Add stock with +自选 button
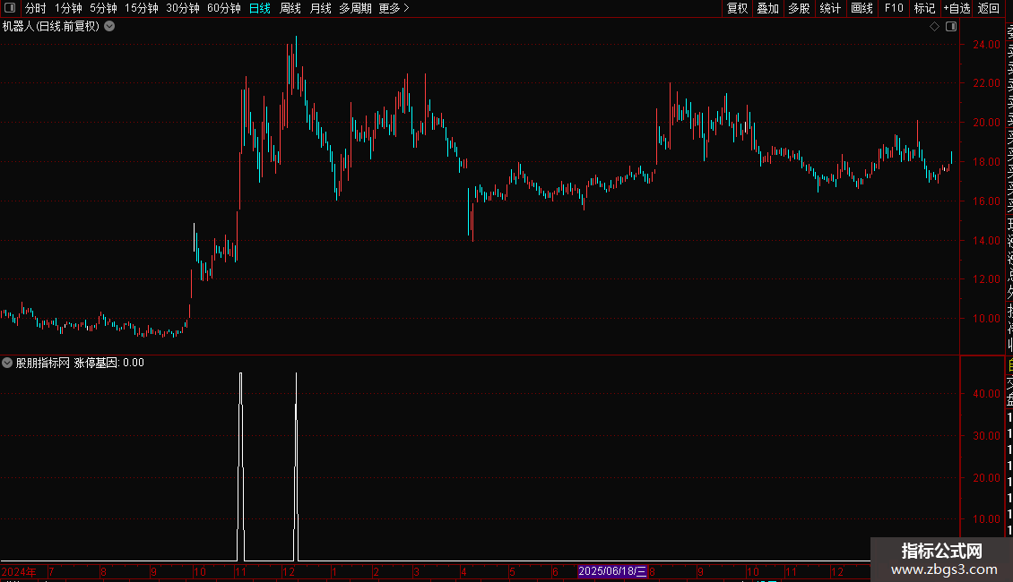The height and width of the screenshot is (582, 1013). coord(957,8)
